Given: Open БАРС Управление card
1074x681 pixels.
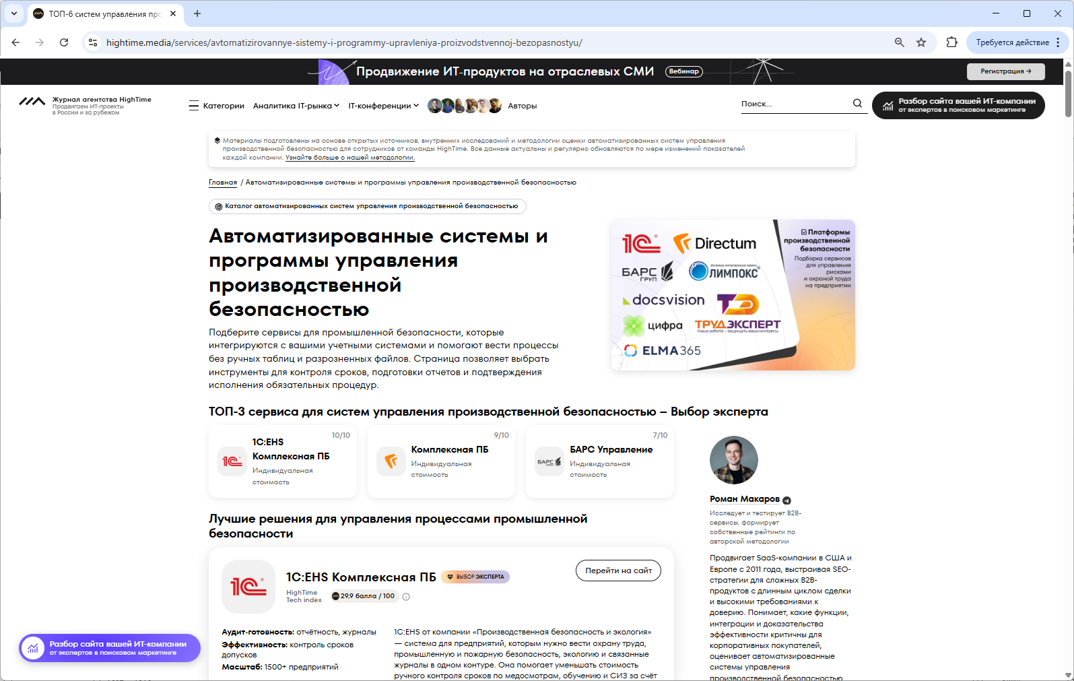Looking at the screenshot, I should [600, 462].
